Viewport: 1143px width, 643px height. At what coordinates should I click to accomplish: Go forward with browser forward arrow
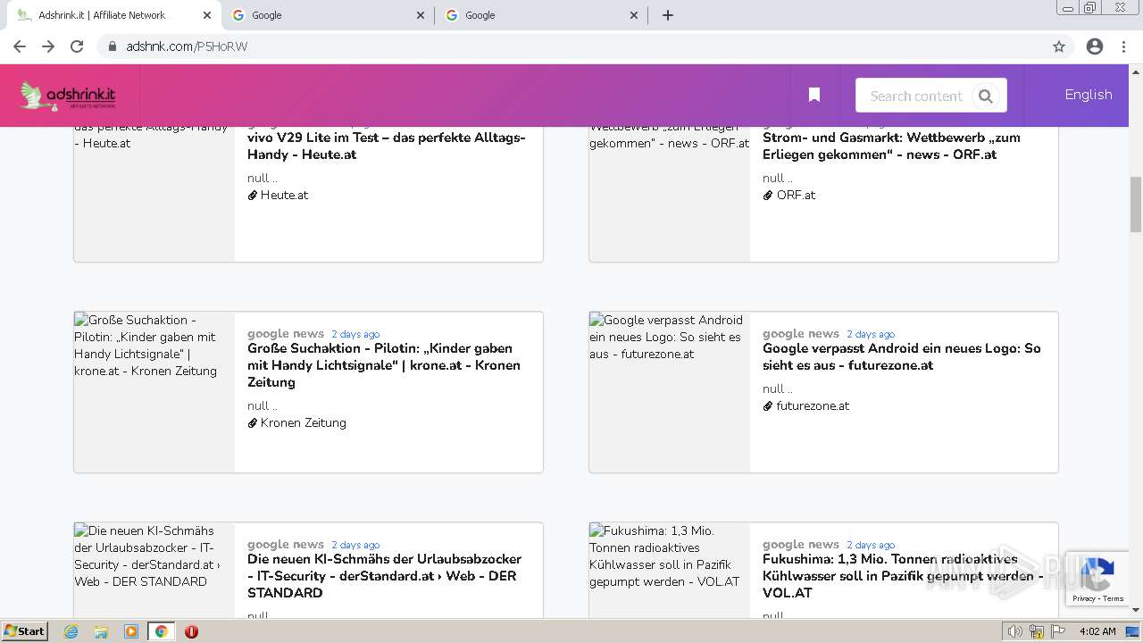(48, 46)
